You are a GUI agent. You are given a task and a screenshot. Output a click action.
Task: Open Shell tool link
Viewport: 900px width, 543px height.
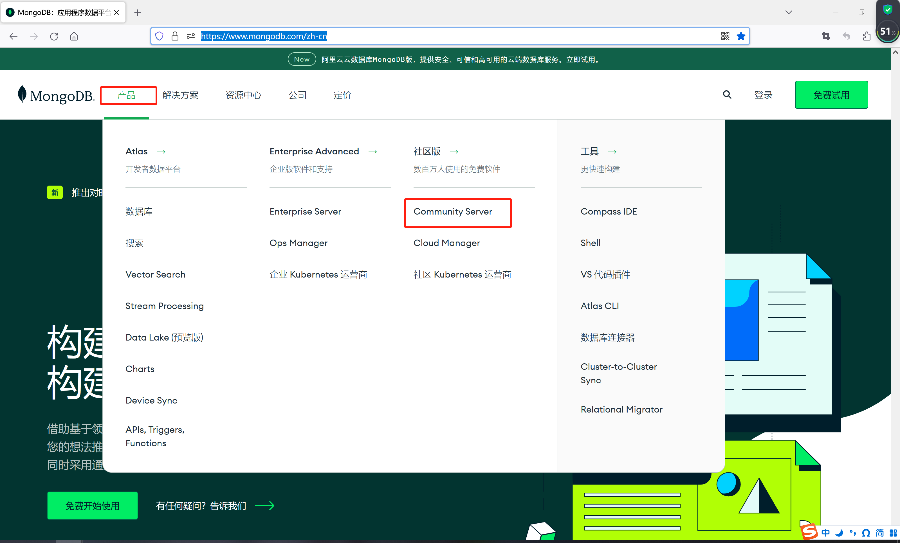[x=590, y=243]
